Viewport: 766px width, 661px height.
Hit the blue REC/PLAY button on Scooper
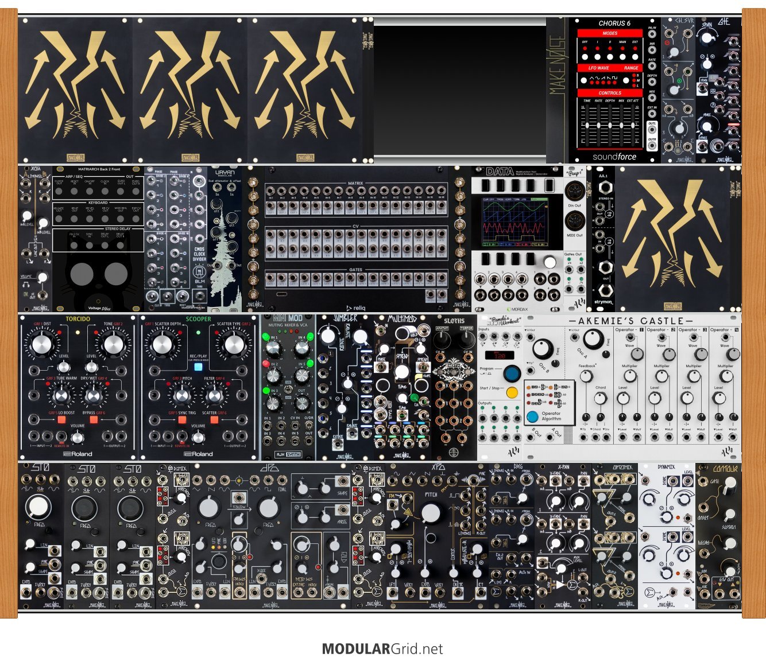coord(198,367)
